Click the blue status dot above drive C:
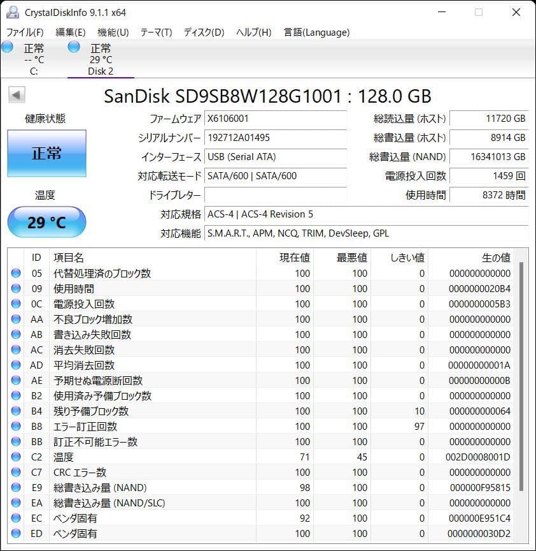 (x=7, y=46)
